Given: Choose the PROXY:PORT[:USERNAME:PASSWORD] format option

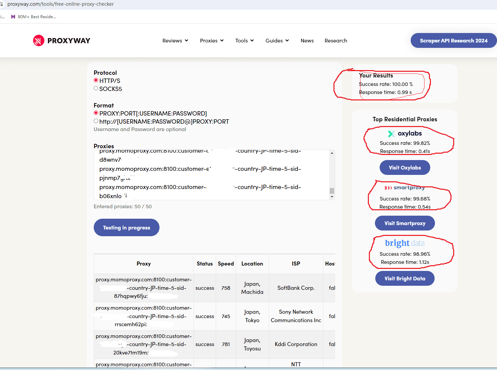Looking at the screenshot, I should (96, 113).
